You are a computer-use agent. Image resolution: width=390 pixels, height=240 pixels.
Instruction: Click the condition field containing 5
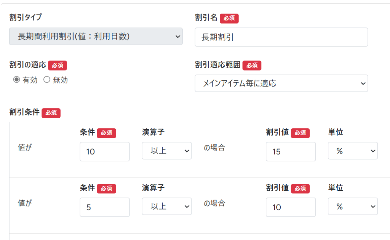pos(105,207)
